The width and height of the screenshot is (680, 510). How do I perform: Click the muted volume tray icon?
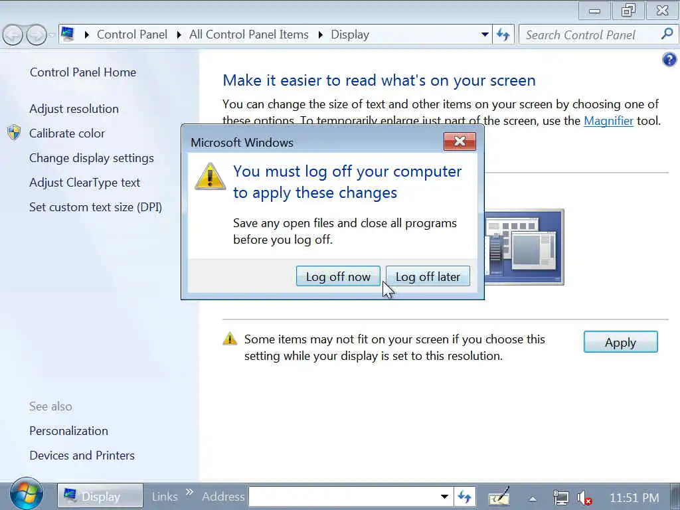(x=584, y=497)
